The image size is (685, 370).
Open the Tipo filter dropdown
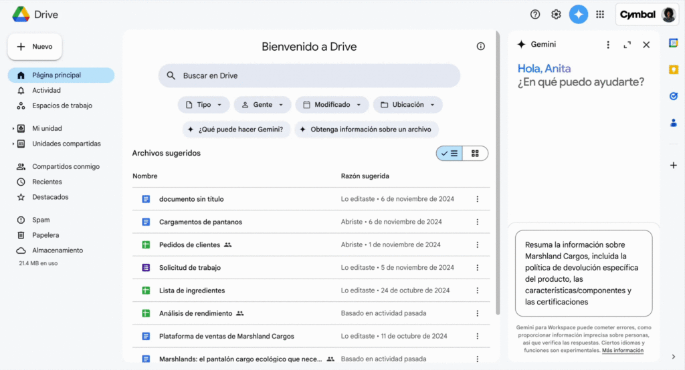203,105
